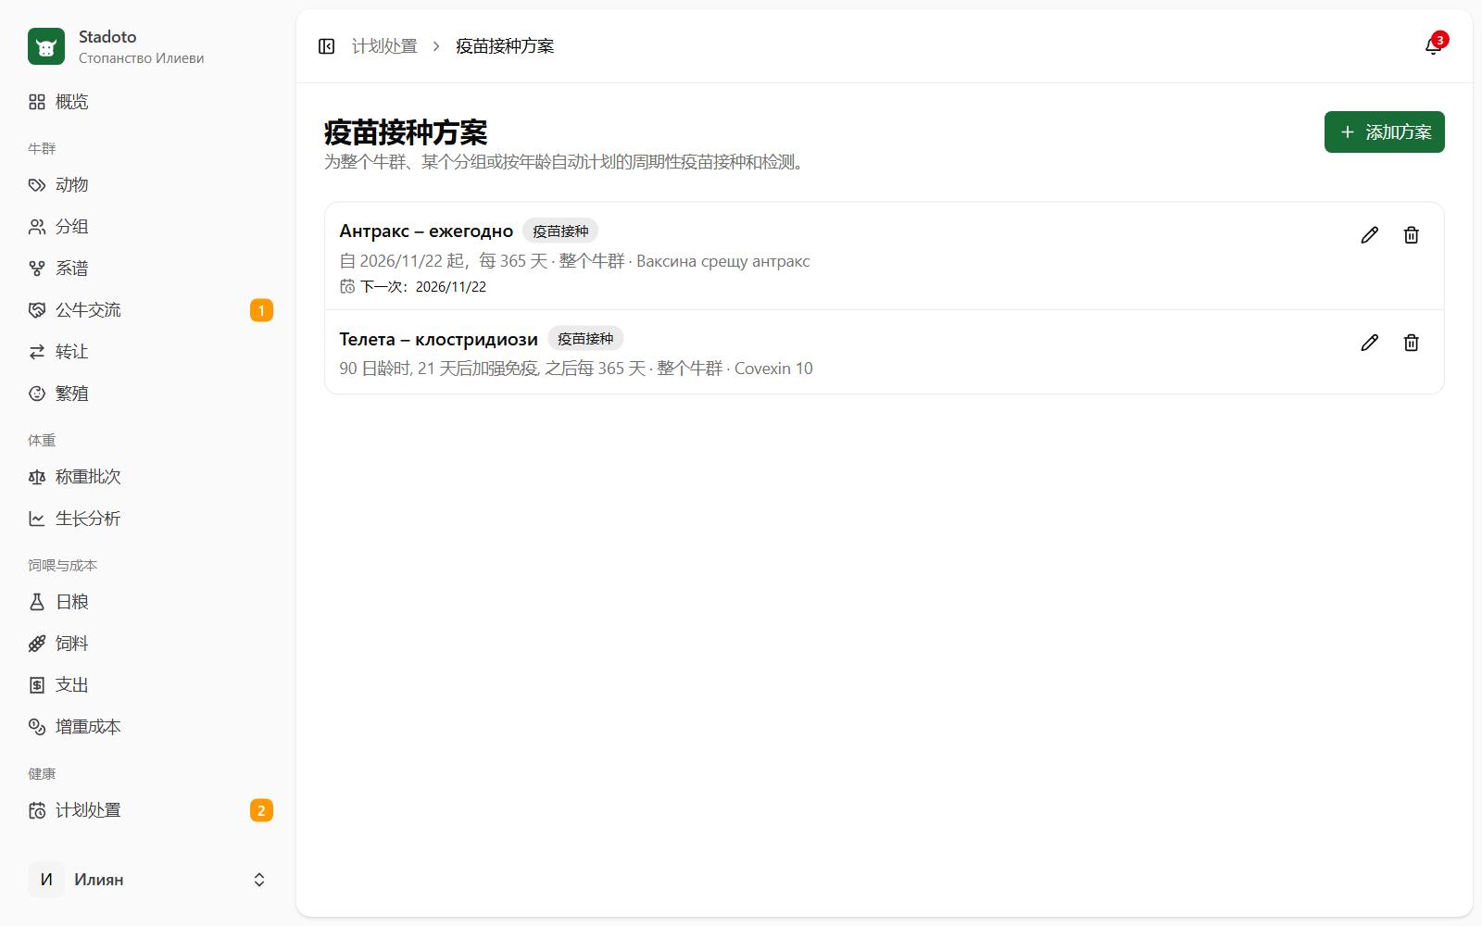Click the 疫苗接种方案 breadcrumb text

click(x=505, y=46)
